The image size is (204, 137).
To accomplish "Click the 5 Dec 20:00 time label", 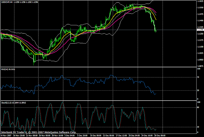I will 82,136.
